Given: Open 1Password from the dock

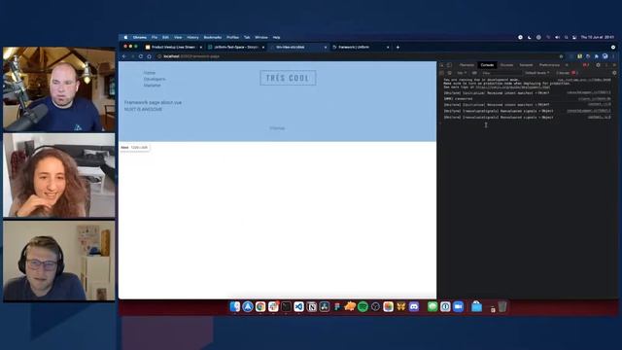Looking at the screenshot, I should pyautogui.click(x=445, y=306).
